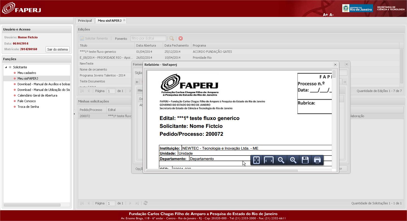Go to last page in Minhas solicitações pager
The width and height of the screenshot is (407, 221).
(137, 203)
